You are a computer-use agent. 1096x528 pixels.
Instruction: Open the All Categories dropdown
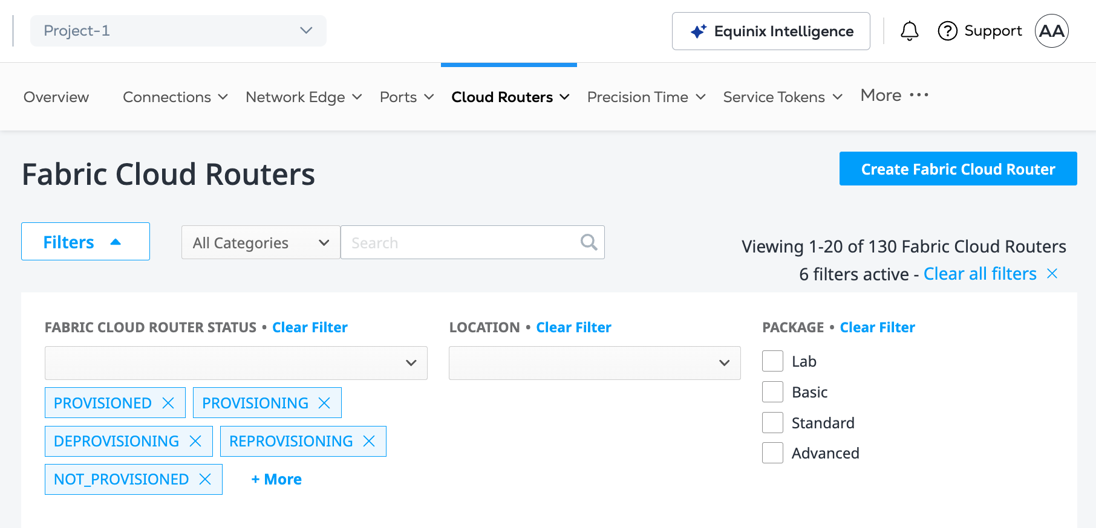tap(261, 242)
